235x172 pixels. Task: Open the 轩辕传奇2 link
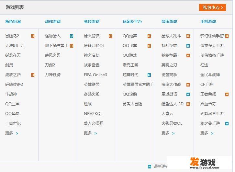14,85
